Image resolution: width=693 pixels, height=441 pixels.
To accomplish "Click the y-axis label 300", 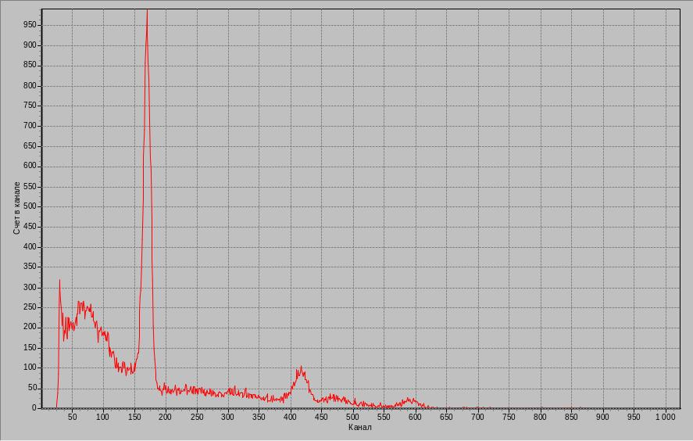I will pyautogui.click(x=30, y=288).
